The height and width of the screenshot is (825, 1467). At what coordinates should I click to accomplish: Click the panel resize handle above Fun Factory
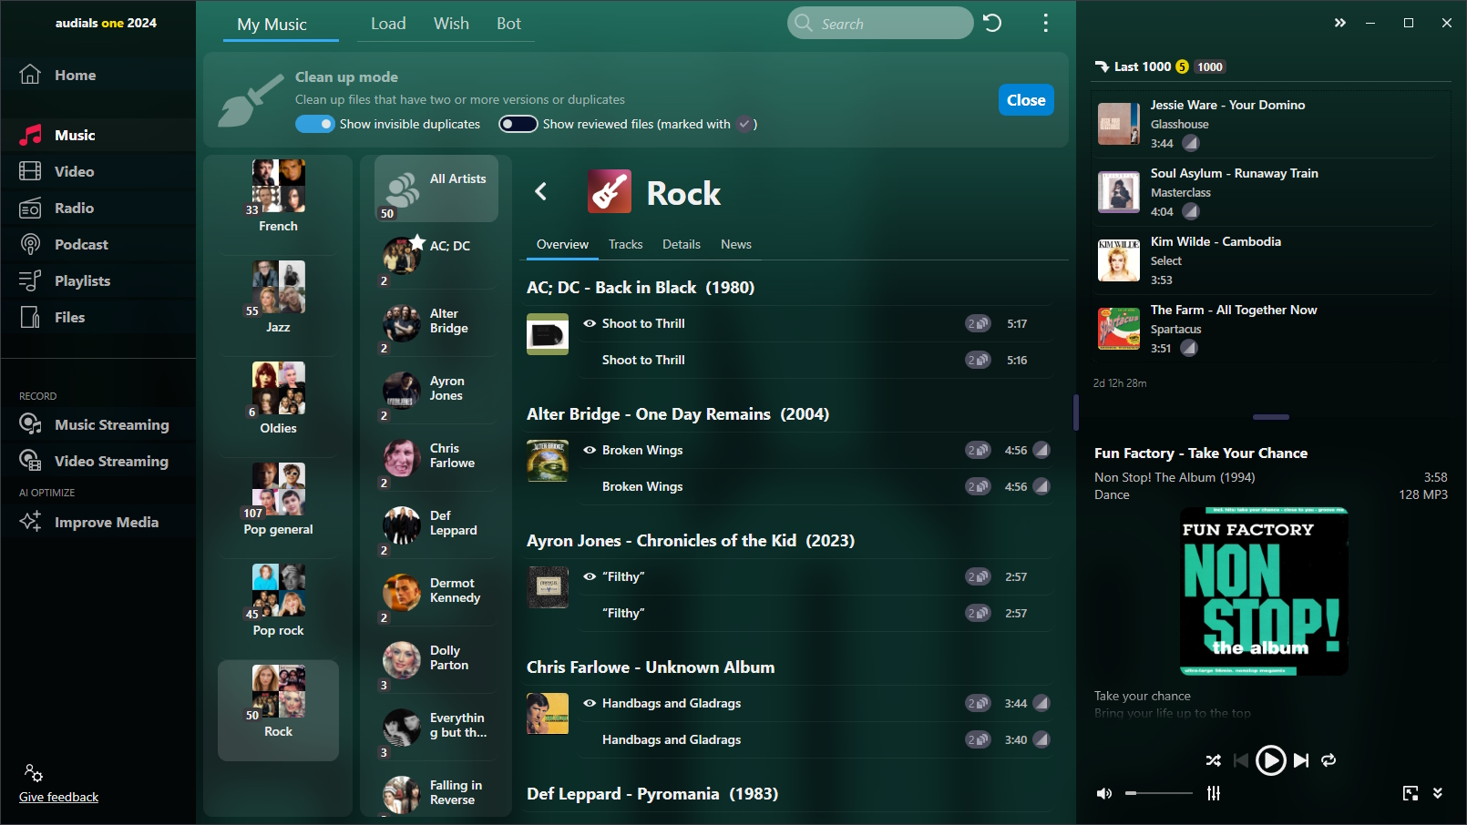coord(1270,417)
